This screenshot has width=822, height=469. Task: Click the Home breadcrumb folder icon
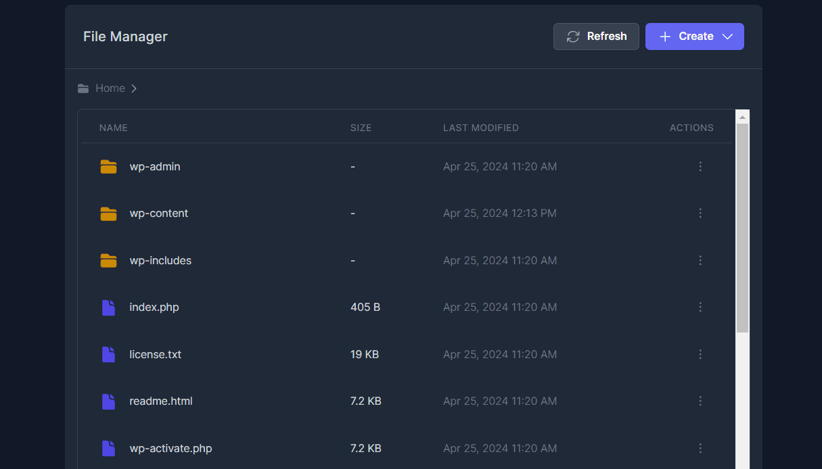(x=83, y=89)
